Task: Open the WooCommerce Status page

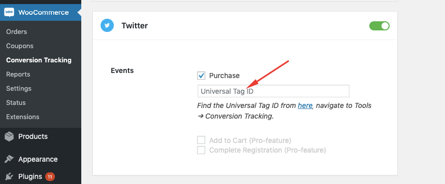Action: (16, 102)
